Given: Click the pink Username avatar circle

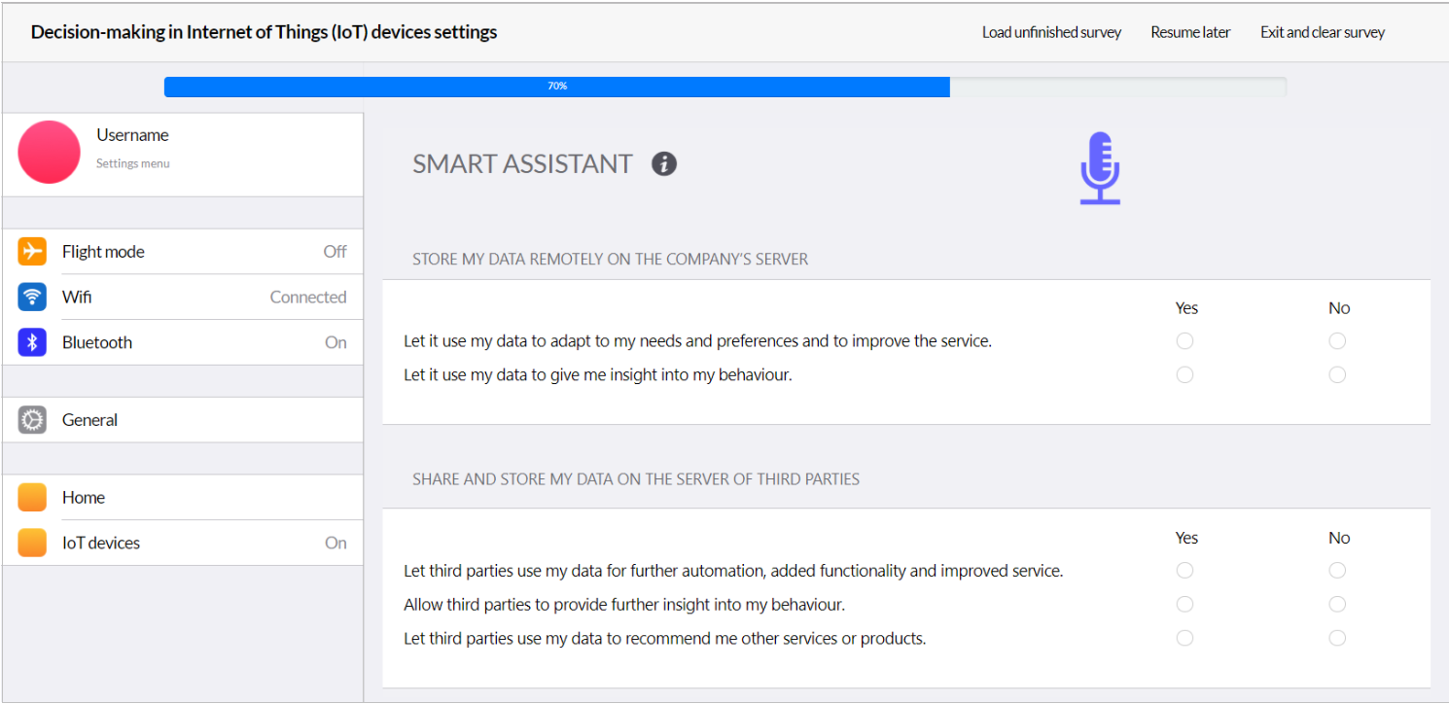Looking at the screenshot, I should coord(49,153).
